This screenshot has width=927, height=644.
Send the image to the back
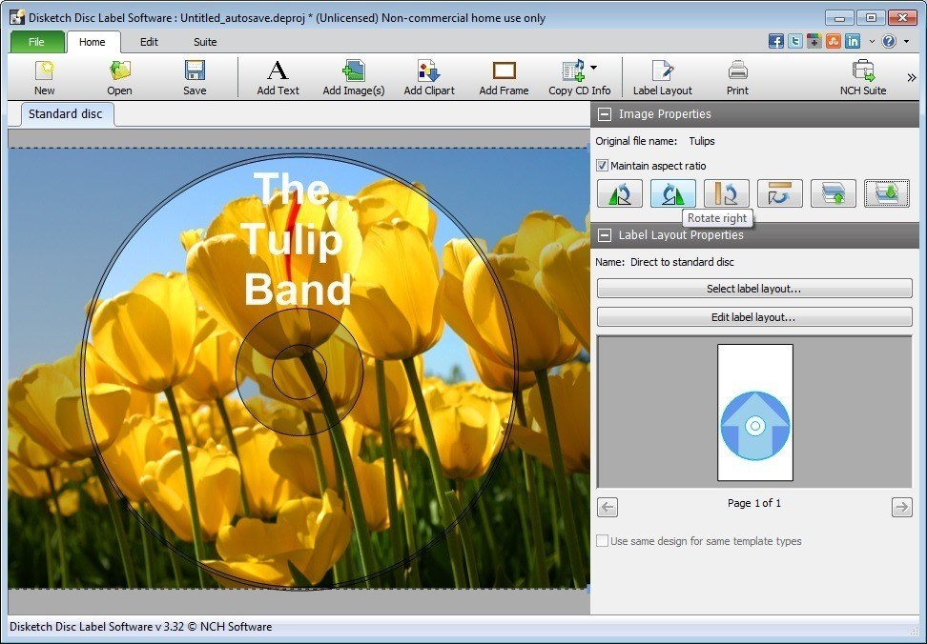(886, 192)
